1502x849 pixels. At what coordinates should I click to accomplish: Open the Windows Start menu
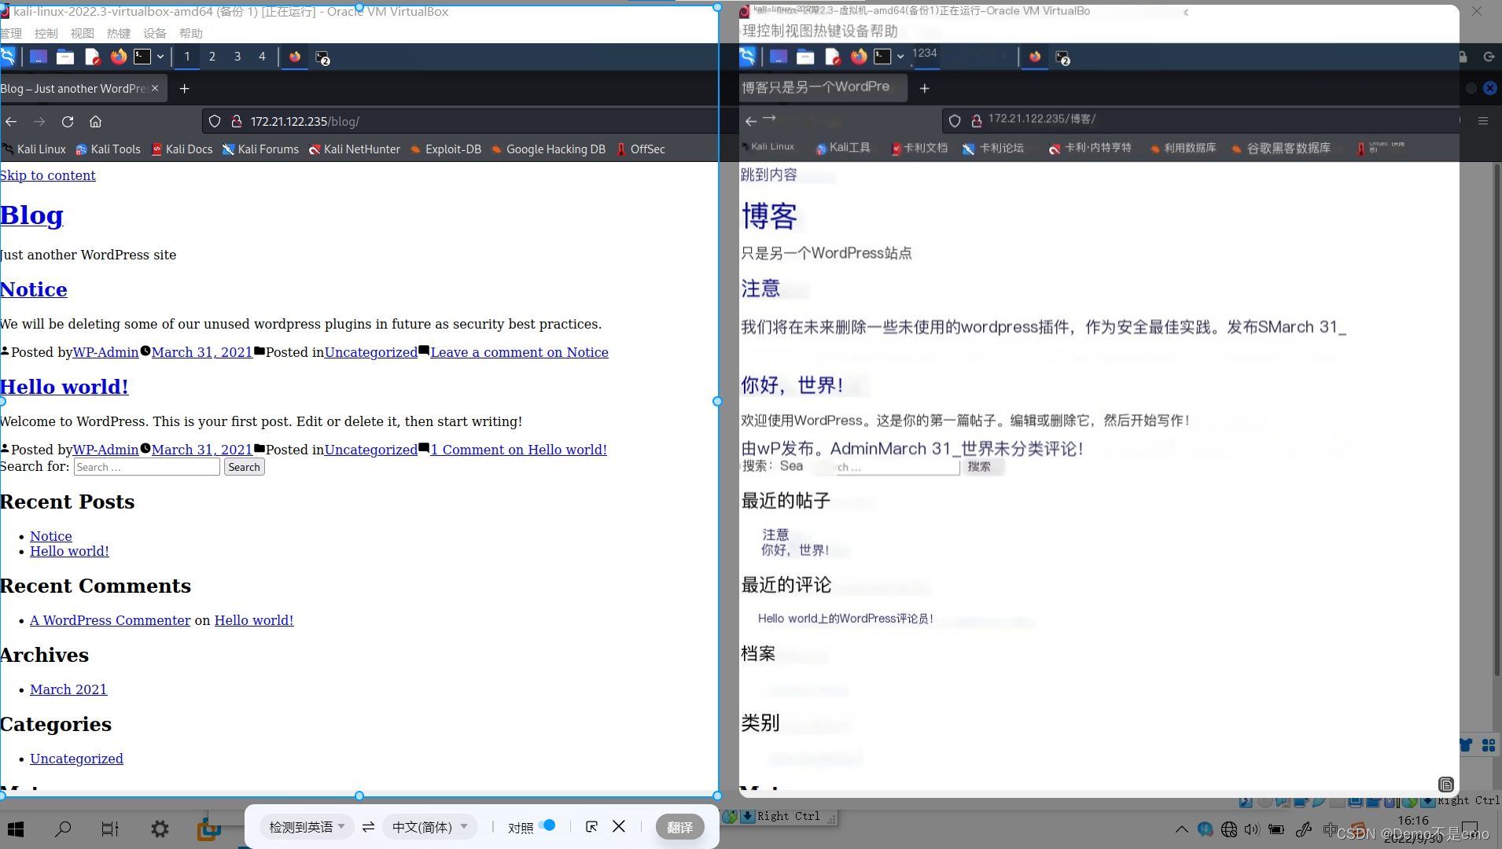pyautogui.click(x=16, y=829)
